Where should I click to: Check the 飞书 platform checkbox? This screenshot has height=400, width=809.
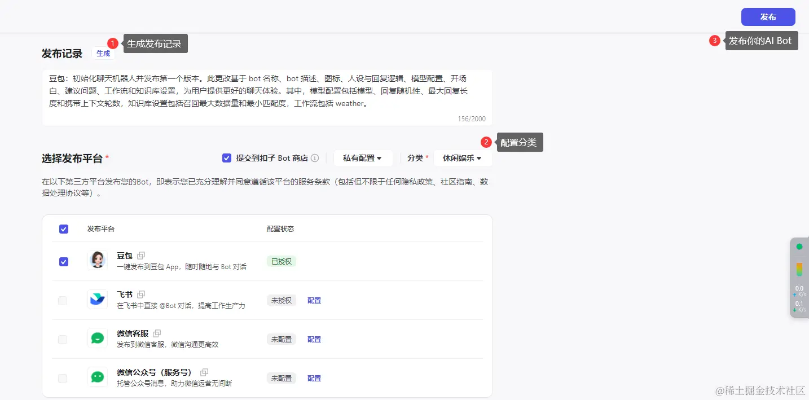[63, 301]
